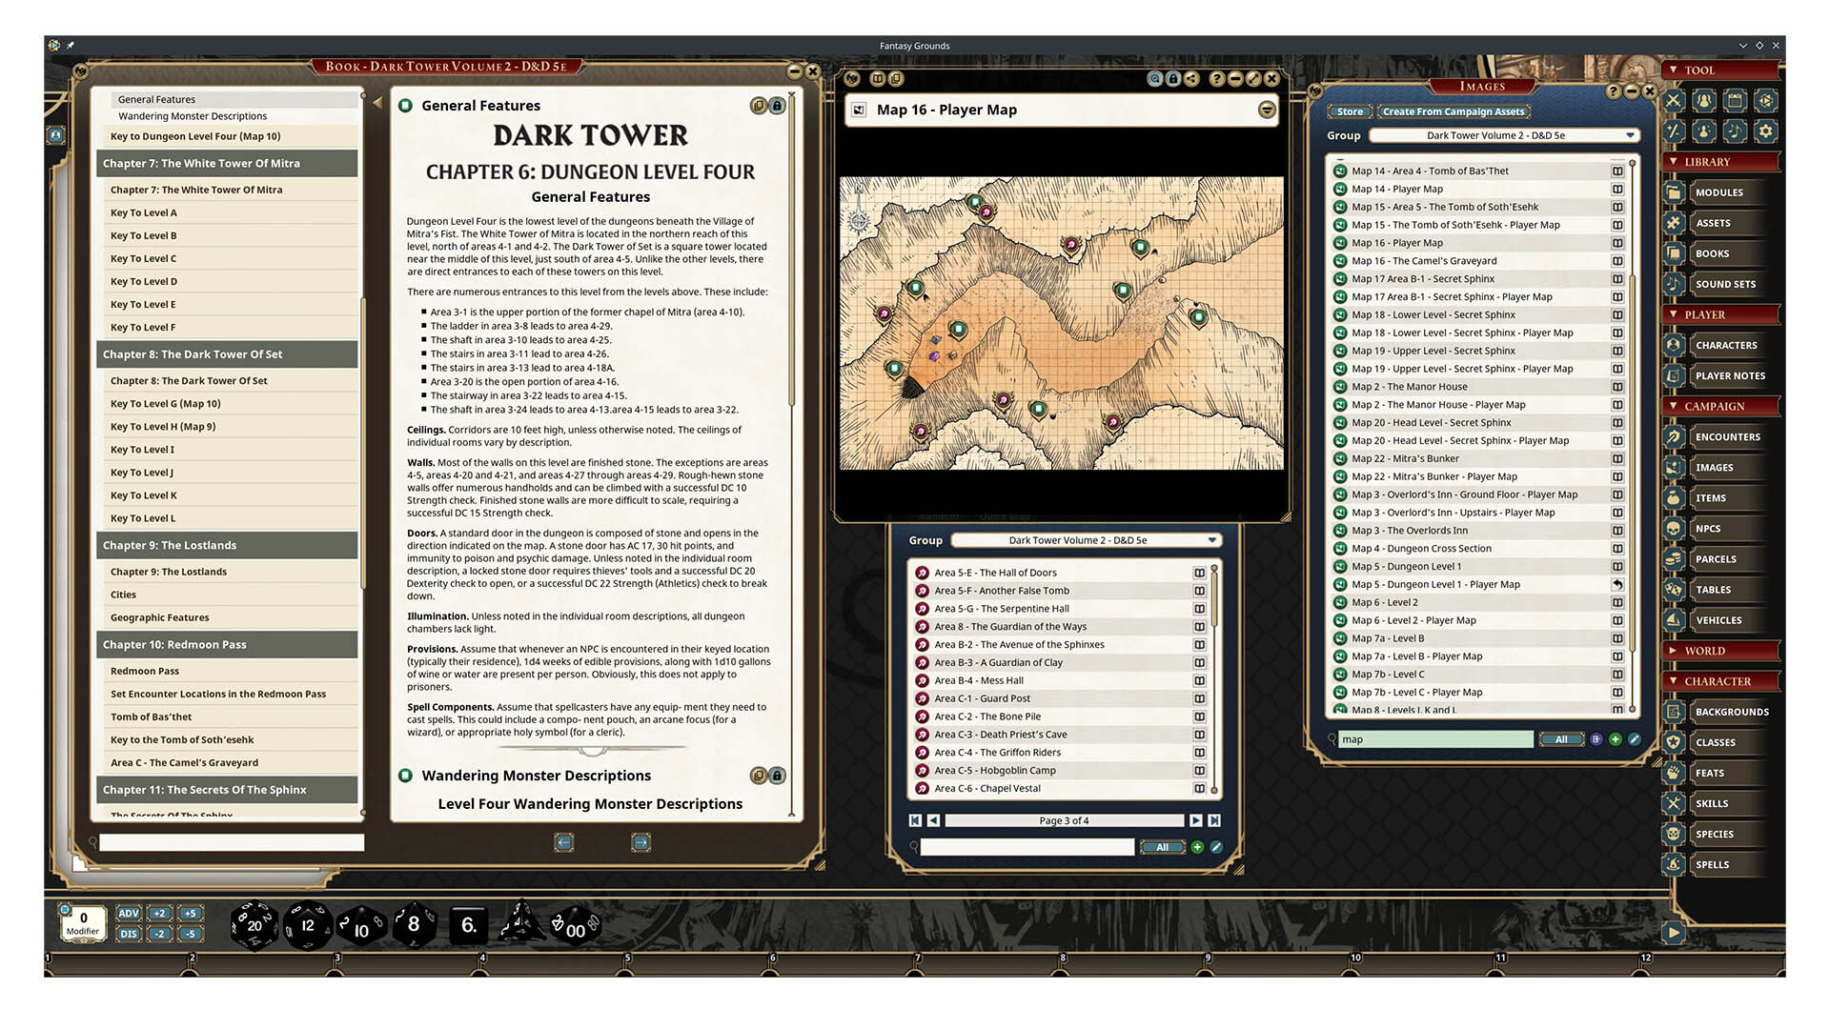
Task: Click the Images search field containing 'map'
Action: pyautogui.click(x=1435, y=739)
